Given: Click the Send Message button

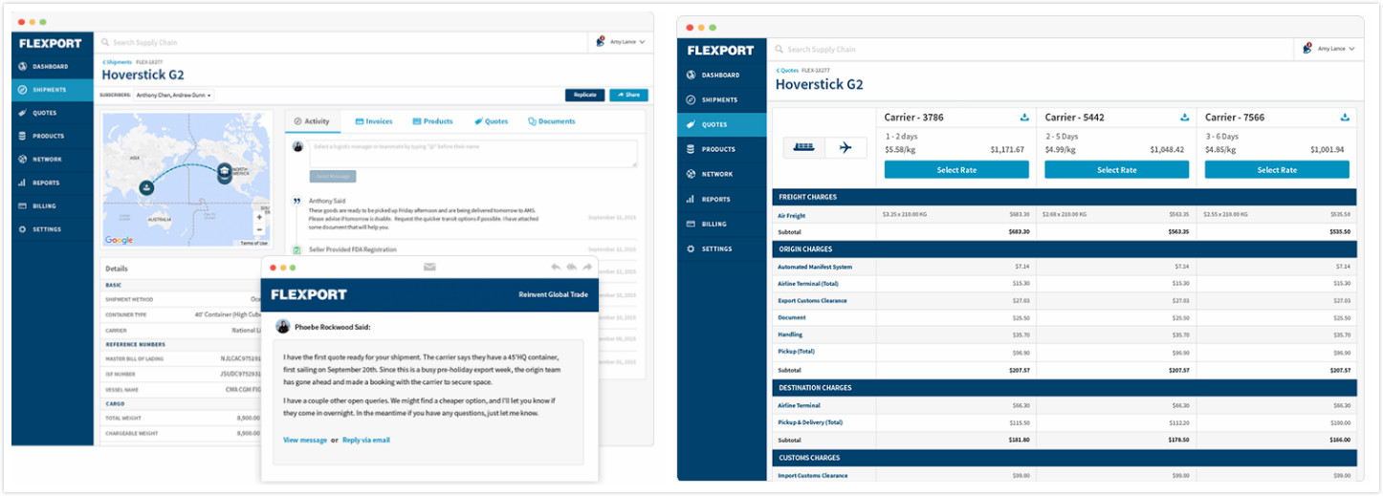Looking at the screenshot, I should (x=333, y=176).
